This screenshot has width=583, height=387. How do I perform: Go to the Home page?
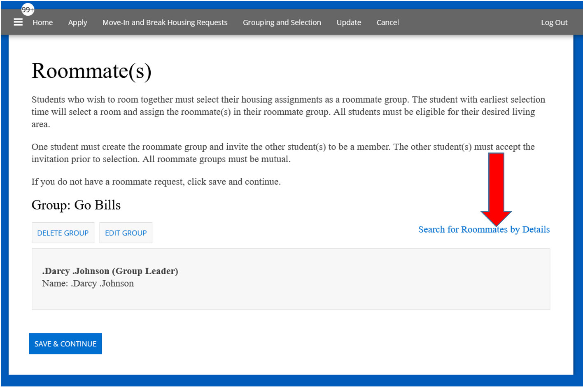[x=43, y=23]
